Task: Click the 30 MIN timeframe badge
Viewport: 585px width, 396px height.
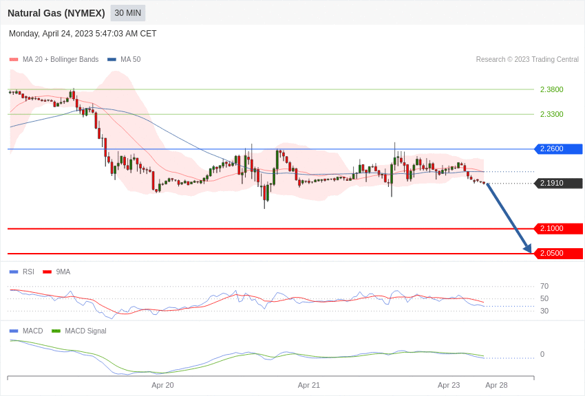Action: [127, 13]
